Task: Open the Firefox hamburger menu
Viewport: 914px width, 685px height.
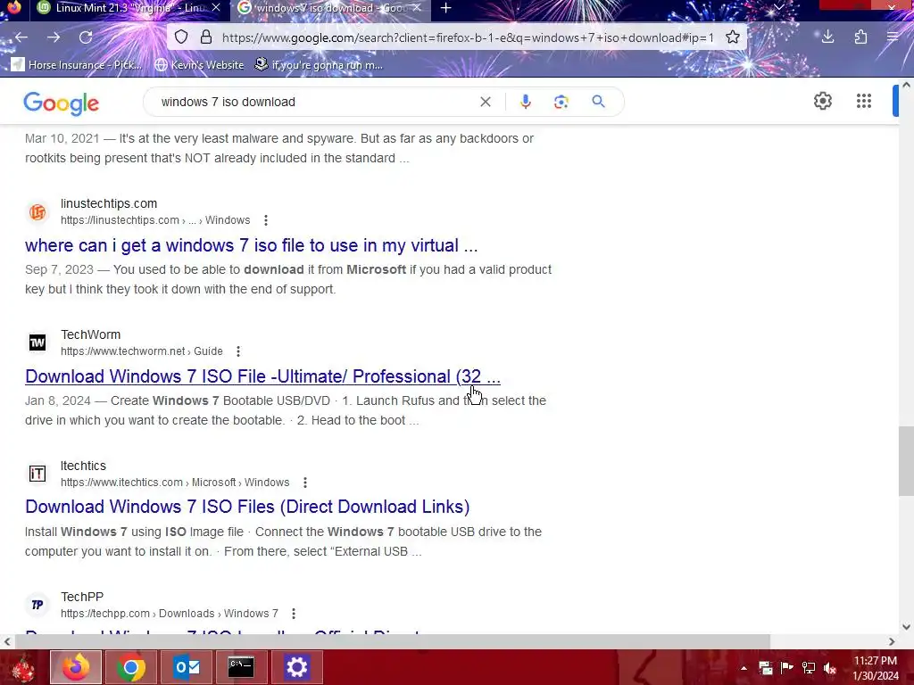Action: tap(893, 37)
